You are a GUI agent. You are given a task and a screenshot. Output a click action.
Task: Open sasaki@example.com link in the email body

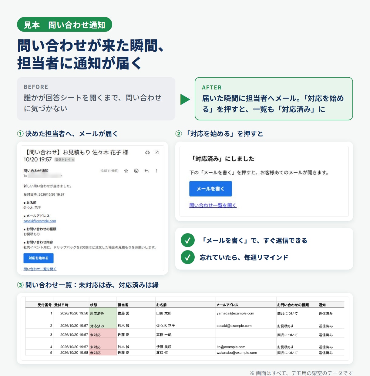40,221
